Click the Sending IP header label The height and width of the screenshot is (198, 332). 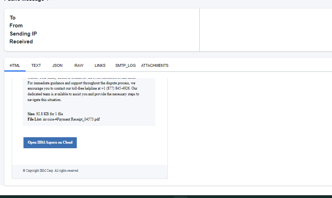pos(23,34)
